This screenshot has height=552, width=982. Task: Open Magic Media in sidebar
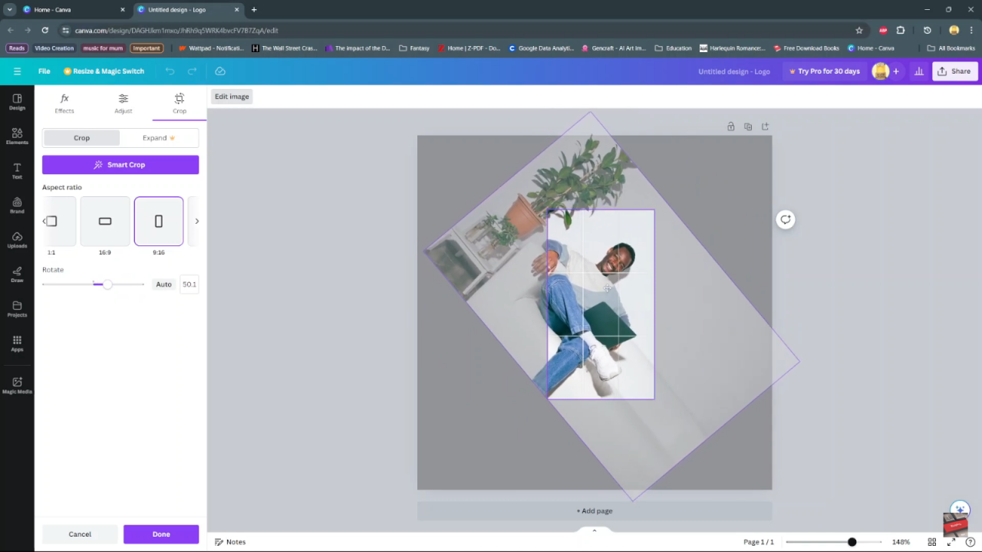17,385
